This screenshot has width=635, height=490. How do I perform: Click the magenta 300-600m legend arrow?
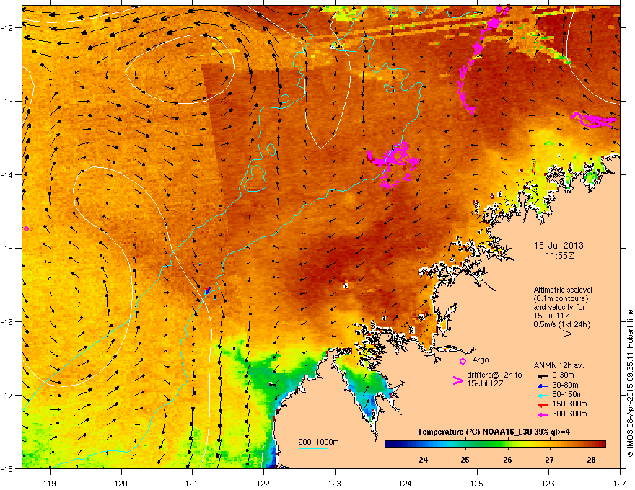point(542,414)
